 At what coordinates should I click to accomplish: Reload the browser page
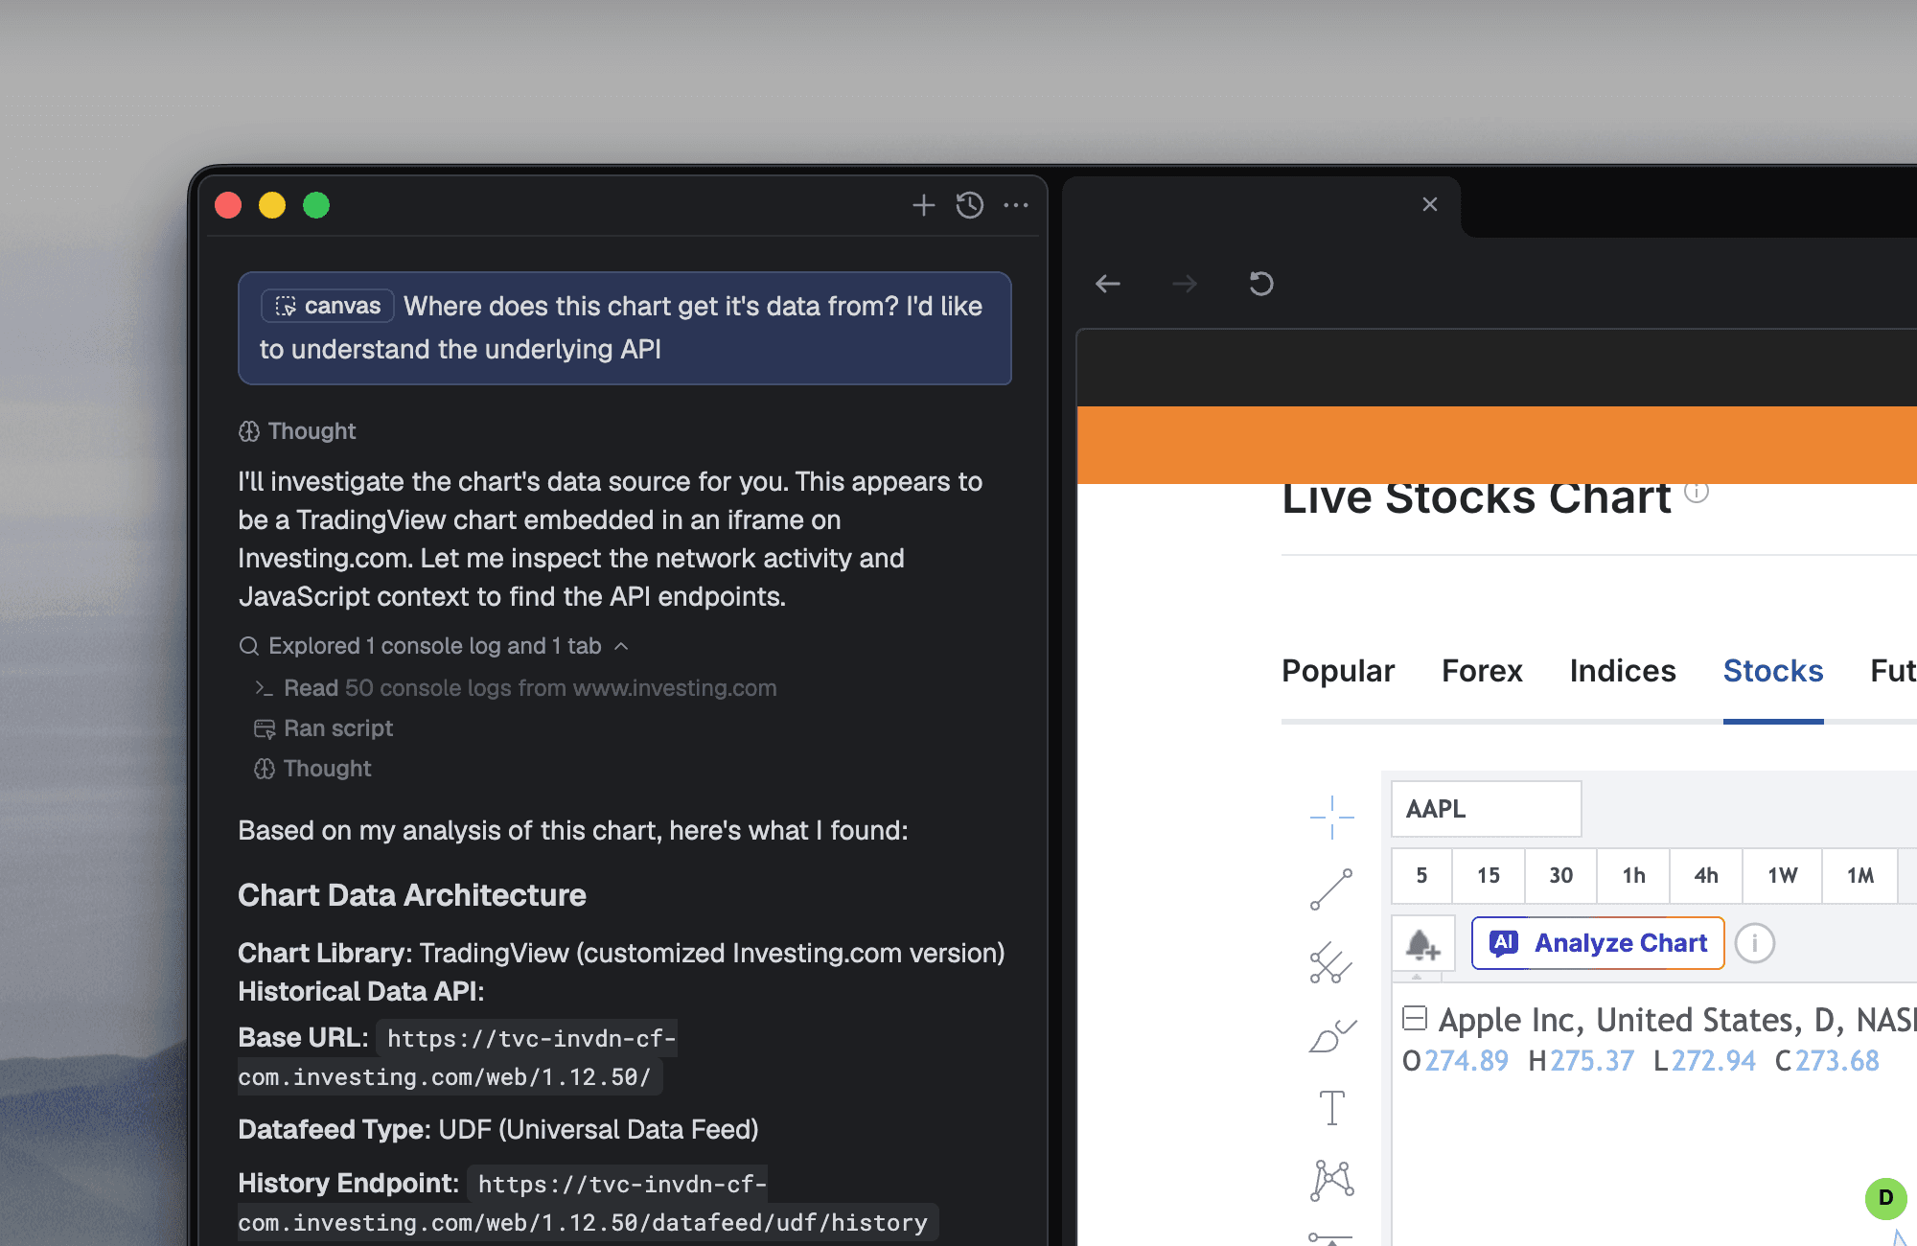(1260, 284)
